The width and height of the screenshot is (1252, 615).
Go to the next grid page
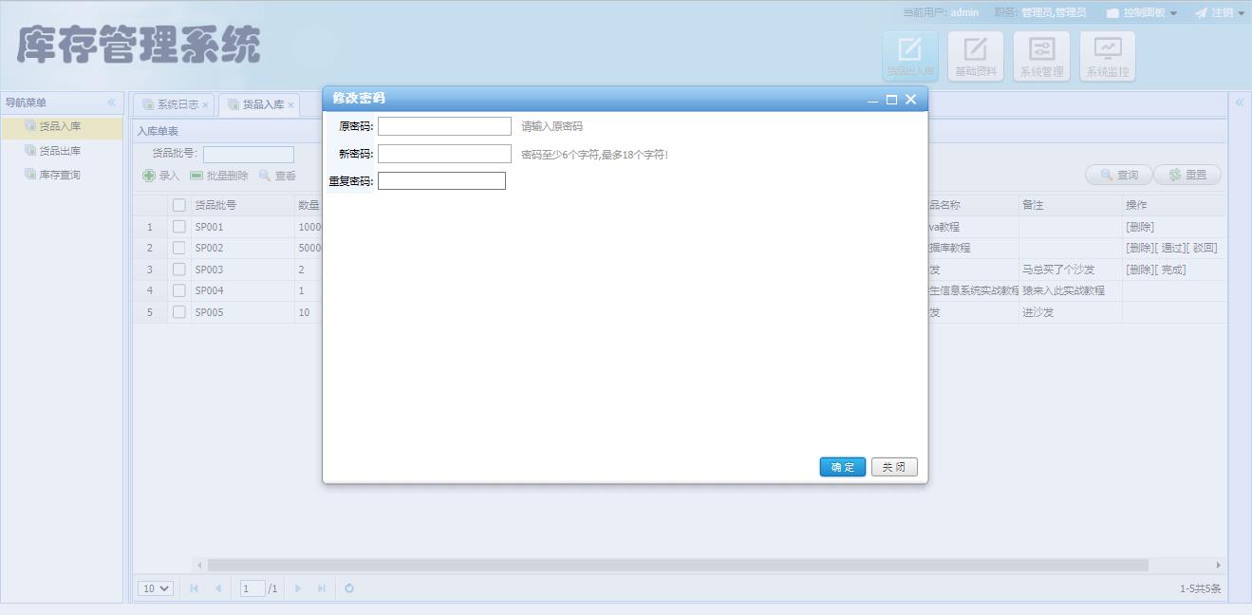point(297,588)
